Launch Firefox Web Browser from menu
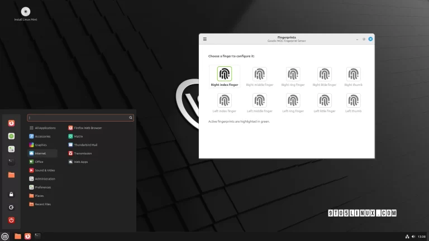 [88, 128]
